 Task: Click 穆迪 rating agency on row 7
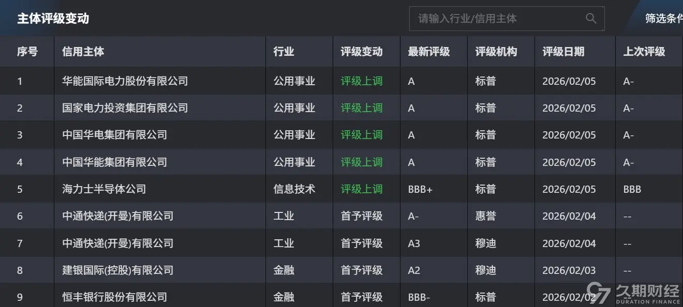coord(486,243)
